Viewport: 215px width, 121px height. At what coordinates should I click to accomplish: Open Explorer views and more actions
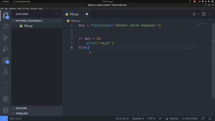tap(57, 14)
